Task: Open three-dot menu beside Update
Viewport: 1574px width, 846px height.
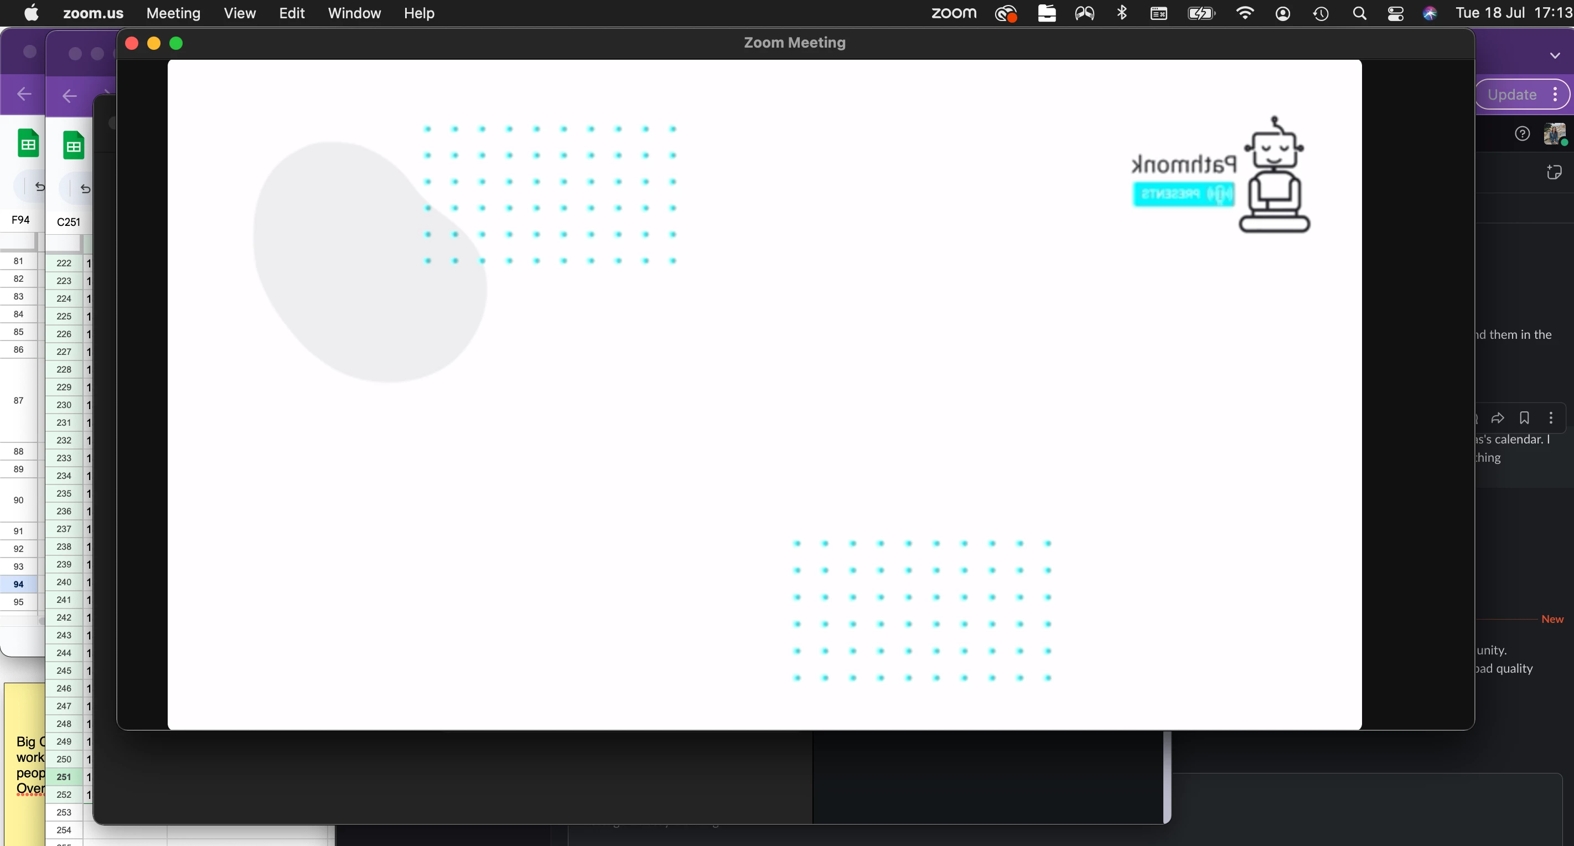Action: (x=1555, y=94)
